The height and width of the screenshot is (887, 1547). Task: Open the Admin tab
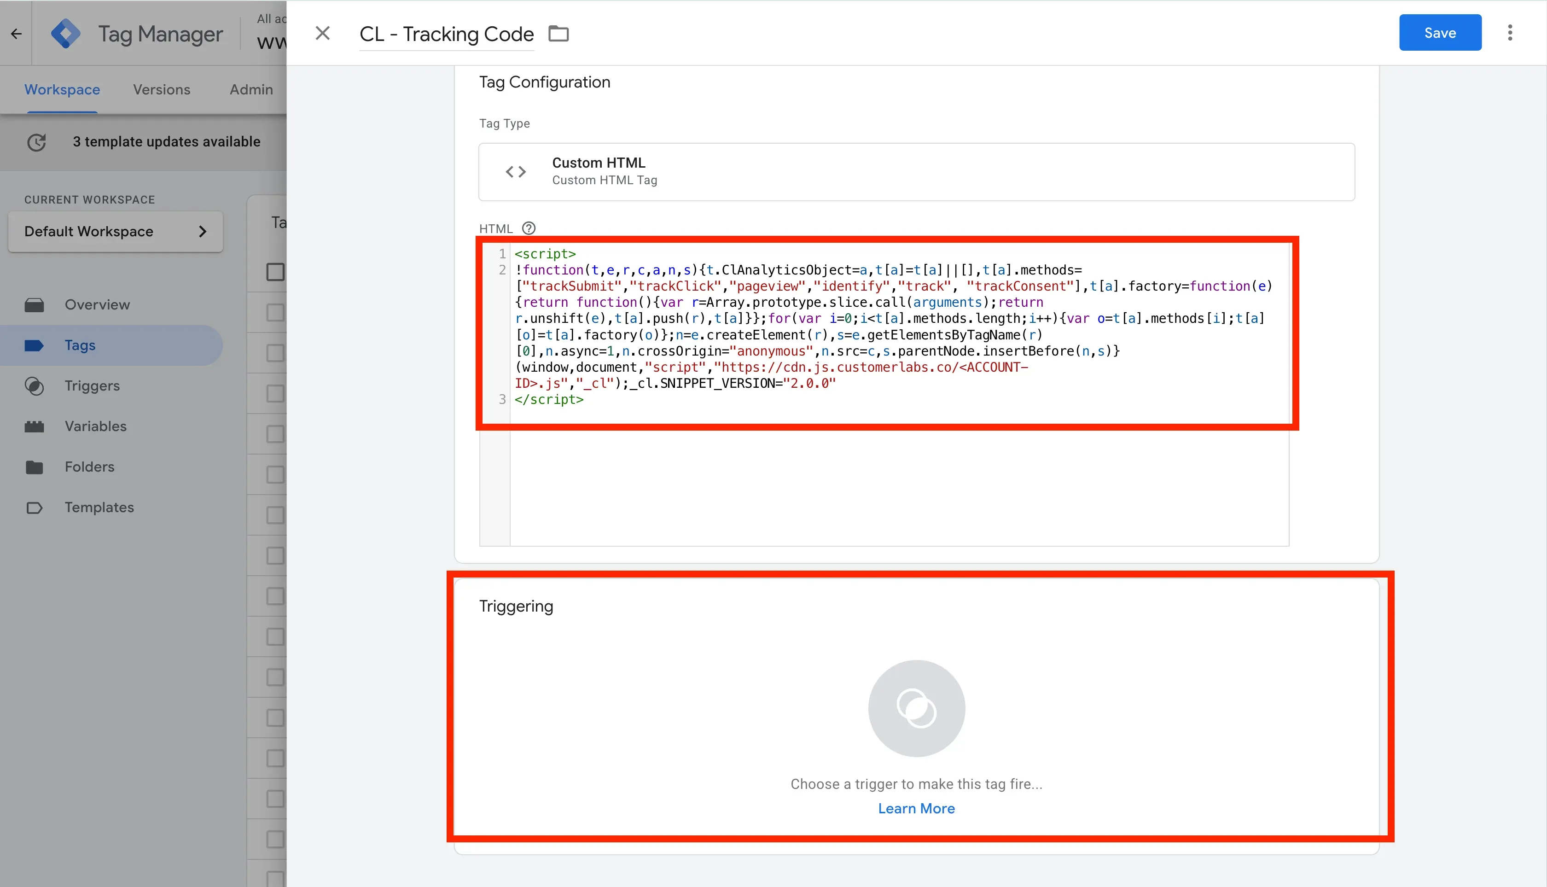pos(251,89)
